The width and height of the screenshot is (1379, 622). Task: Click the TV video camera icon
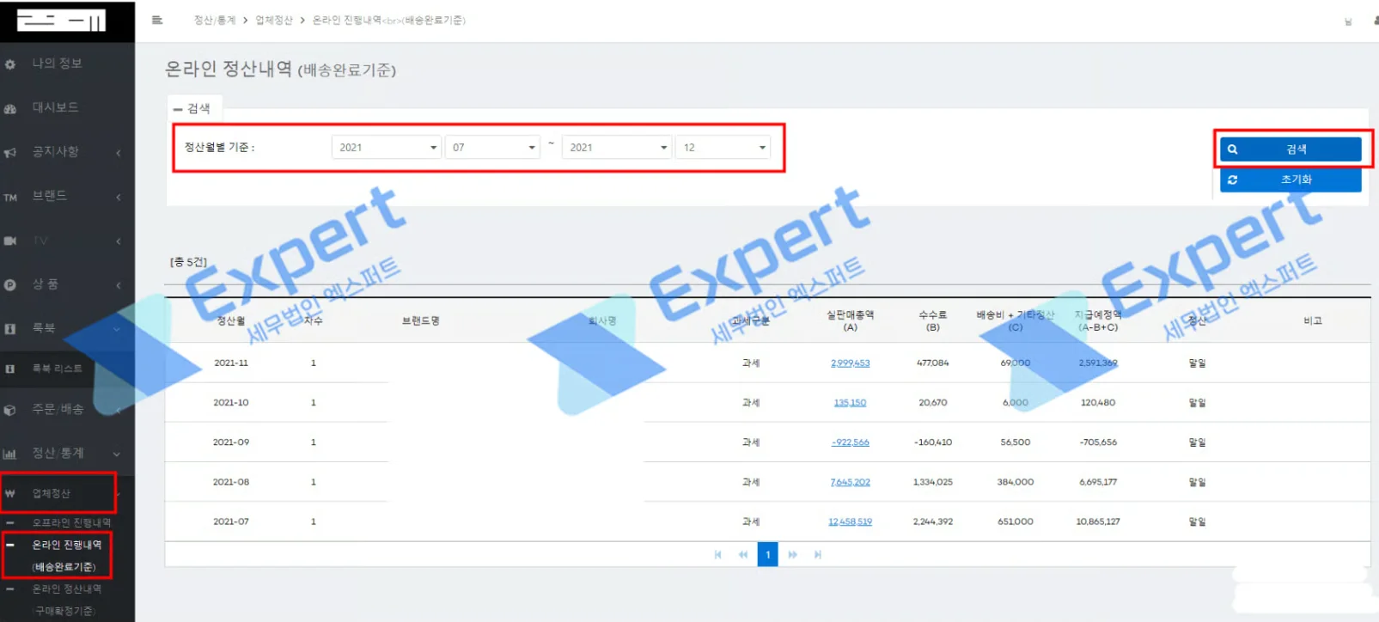coord(10,241)
